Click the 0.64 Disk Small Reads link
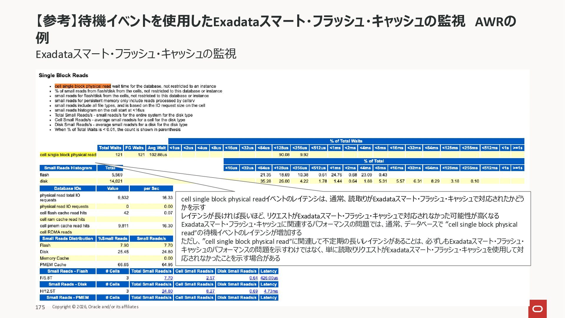The image size is (565, 318). coord(253,278)
